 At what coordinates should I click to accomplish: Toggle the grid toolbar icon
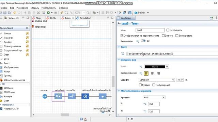(103, 13)
